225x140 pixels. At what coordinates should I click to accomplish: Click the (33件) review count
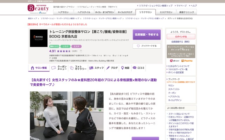pyautogui.click(x=75, y=51)
